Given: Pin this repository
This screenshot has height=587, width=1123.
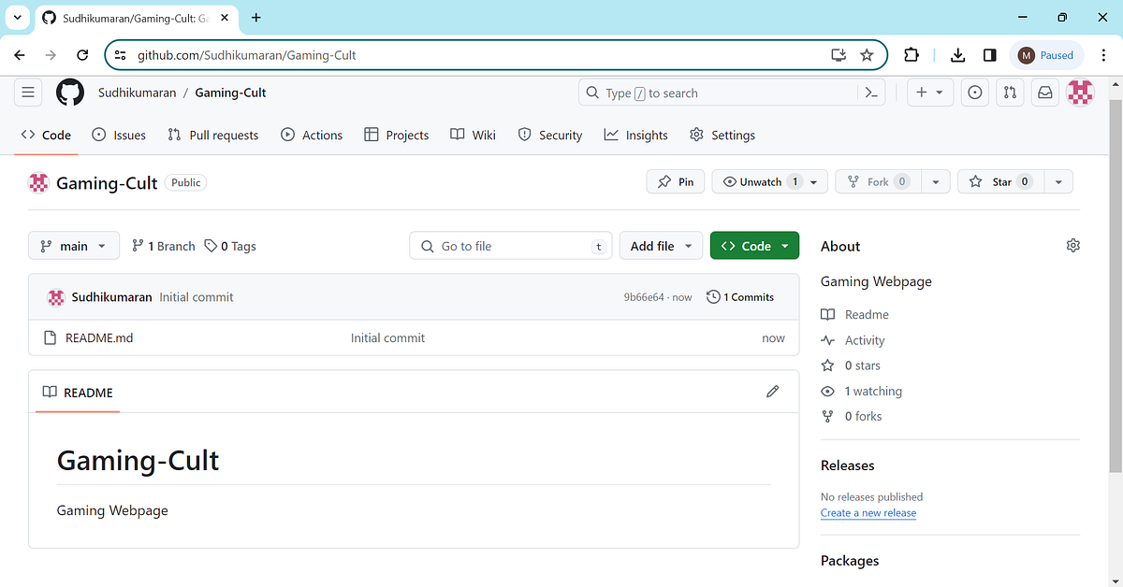Looking at the screenshot, I should pos(675,180).
